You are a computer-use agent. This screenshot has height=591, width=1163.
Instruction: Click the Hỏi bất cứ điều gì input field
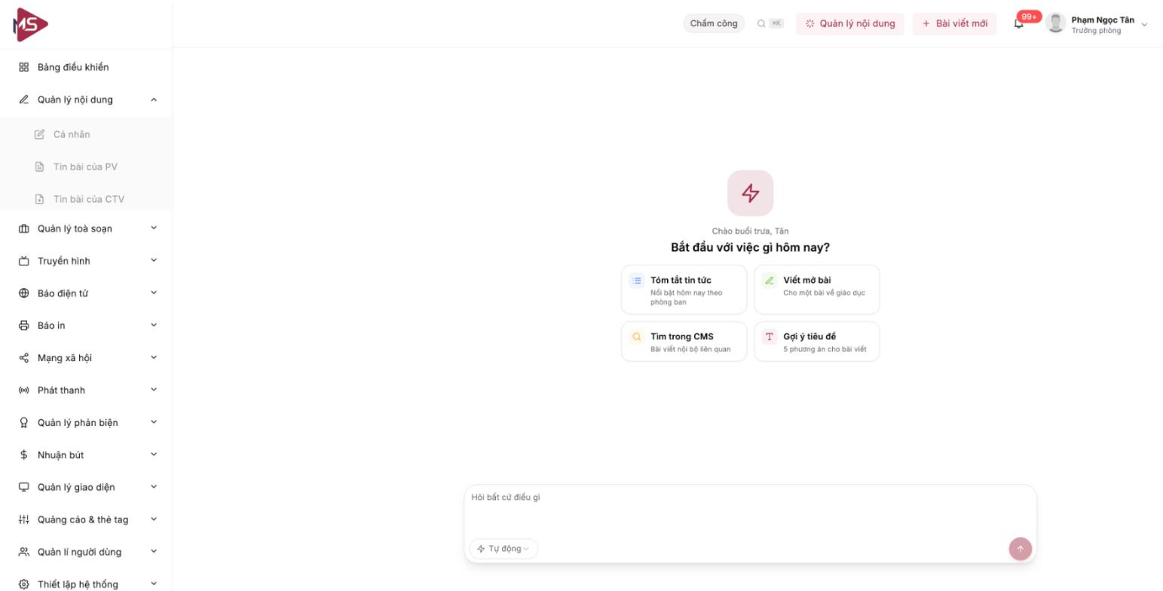pos(750,510)
